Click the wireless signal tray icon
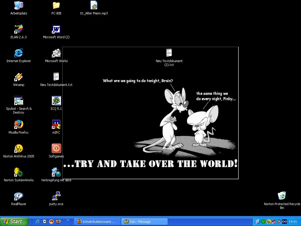The height and width of the screenshot is (226, 301). tap(285, 222)
